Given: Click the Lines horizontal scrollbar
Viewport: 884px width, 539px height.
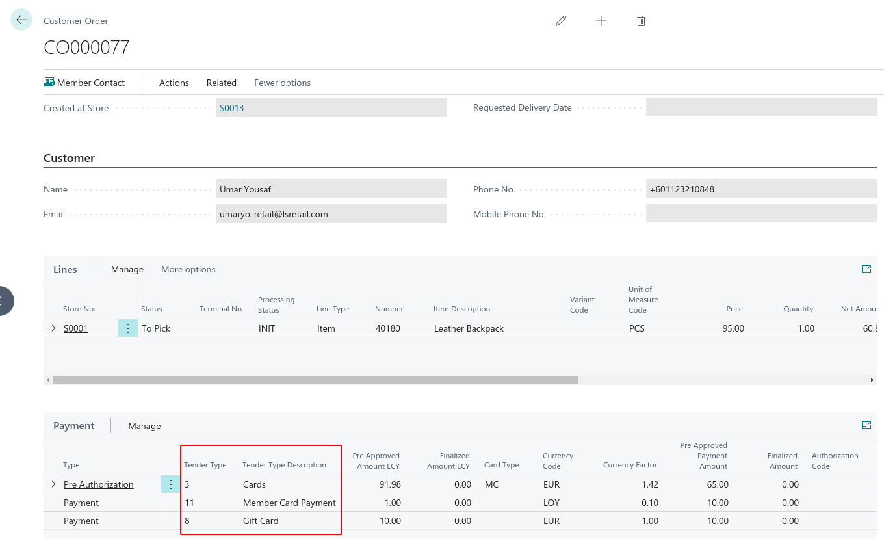Looking at the screenshot, I should [x=315, y=380].
